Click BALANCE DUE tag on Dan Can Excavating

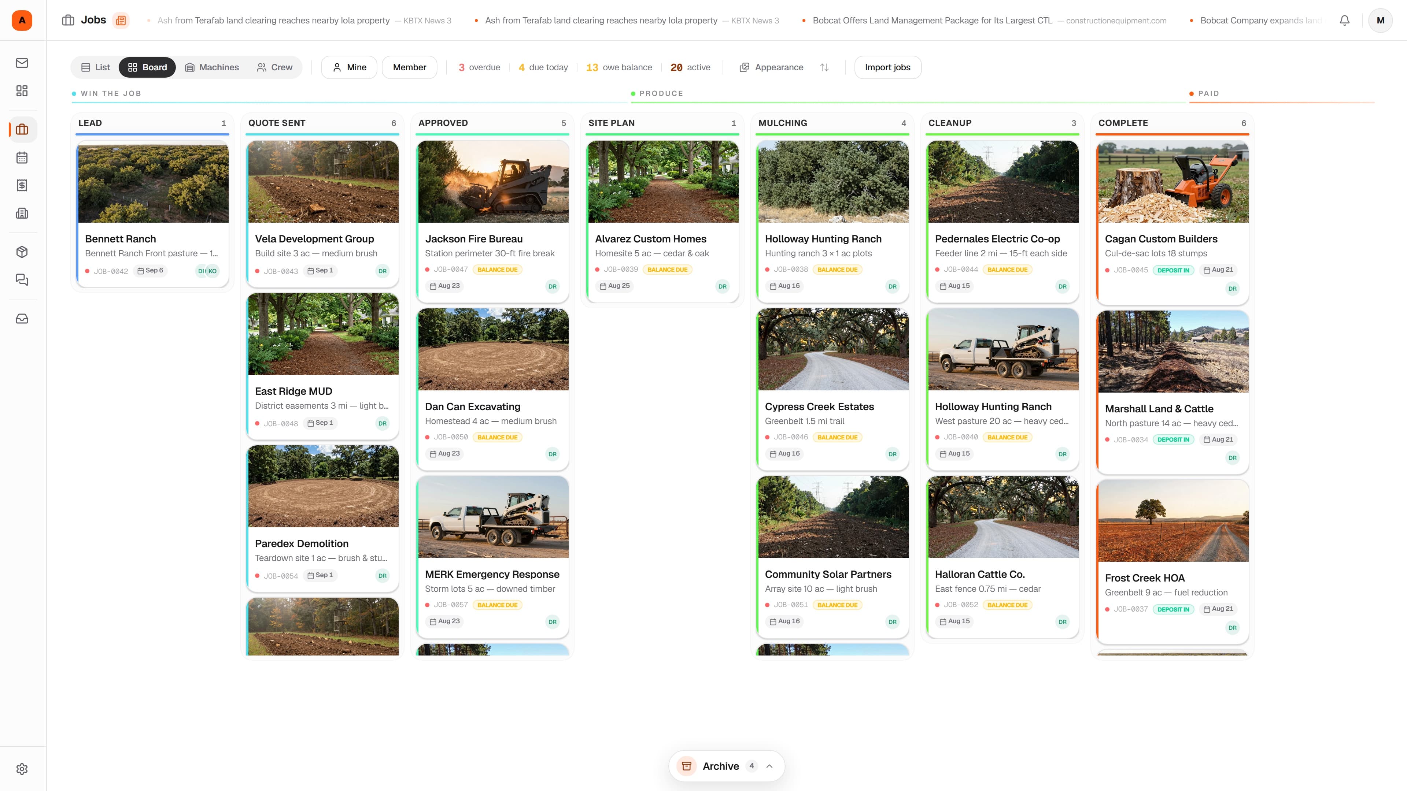[497, 437]
